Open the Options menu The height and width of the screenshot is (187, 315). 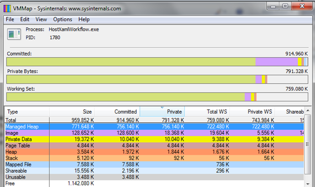pos(63,19)
